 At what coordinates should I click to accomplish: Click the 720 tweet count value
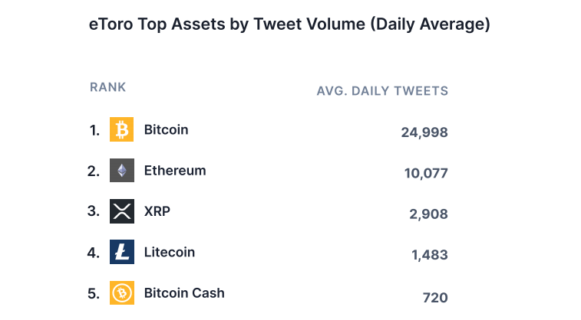pos(435,298)
